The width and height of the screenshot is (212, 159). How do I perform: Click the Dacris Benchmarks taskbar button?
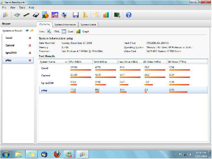pos(82,154)
